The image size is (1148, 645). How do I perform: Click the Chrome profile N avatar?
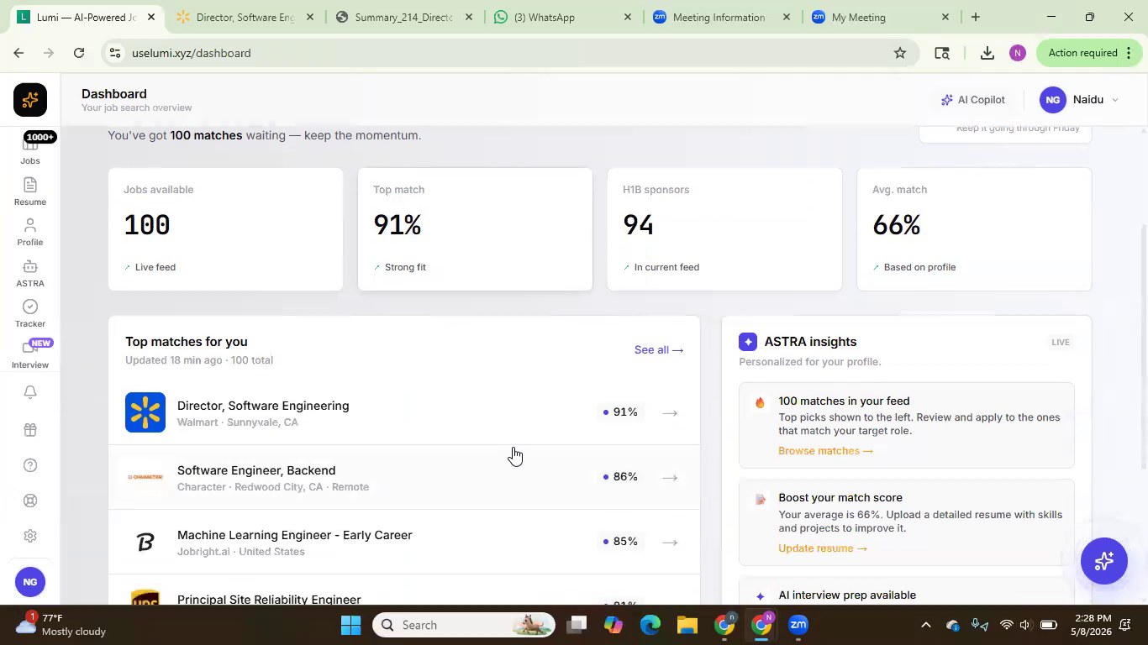(x=1018, y=53)
